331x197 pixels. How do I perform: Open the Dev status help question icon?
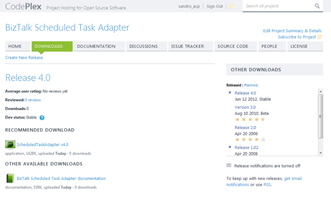pos(42,117)
